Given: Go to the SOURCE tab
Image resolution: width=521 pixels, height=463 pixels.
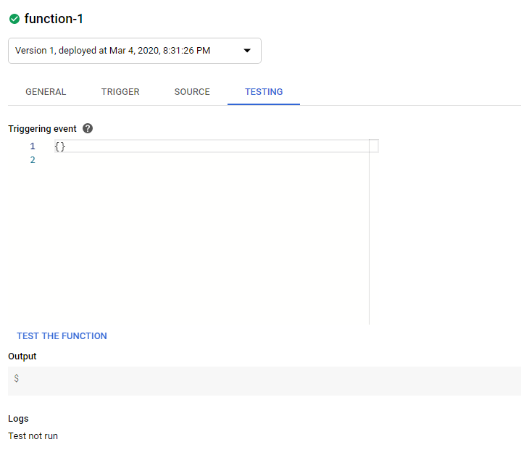Looking at the screenshot, I should (192, 92).
